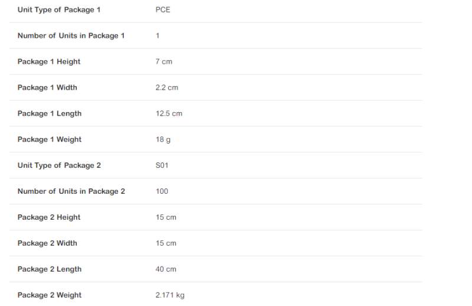Select the 12.5 cm length value

pos(169,113)
